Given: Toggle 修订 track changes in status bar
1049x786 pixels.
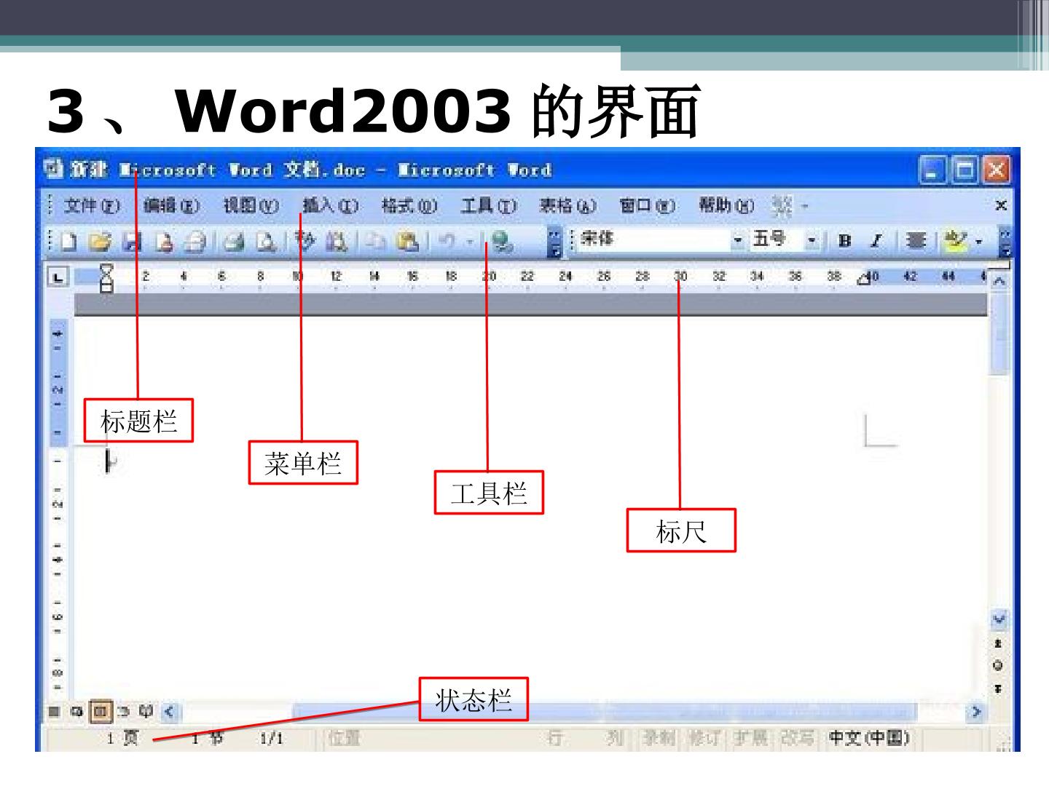Looking at the screenshot, I should [704, 739].
